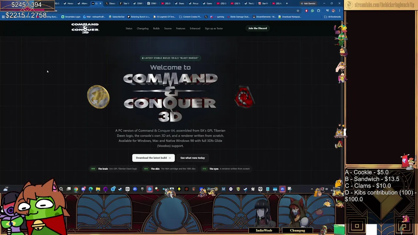Open Microsoft Edge from the taskbar
The image size is (418, 235).
point(91,189)
